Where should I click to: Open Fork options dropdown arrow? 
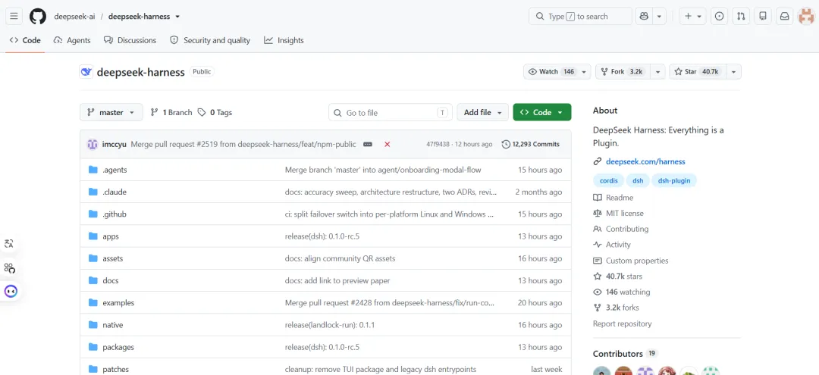coord(658,71)
